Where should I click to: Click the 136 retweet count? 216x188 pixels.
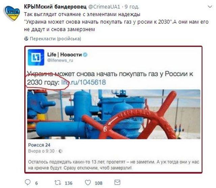point(69,183)
